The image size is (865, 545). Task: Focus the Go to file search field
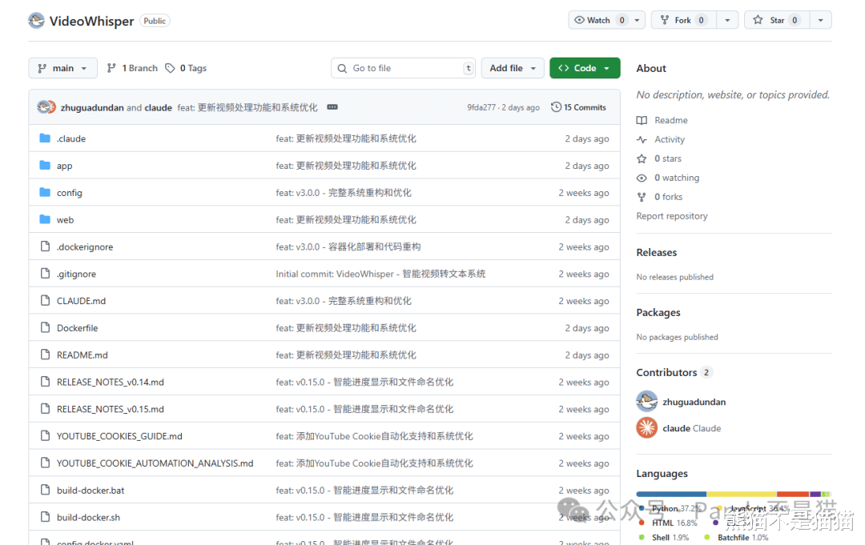click(403, 68)
